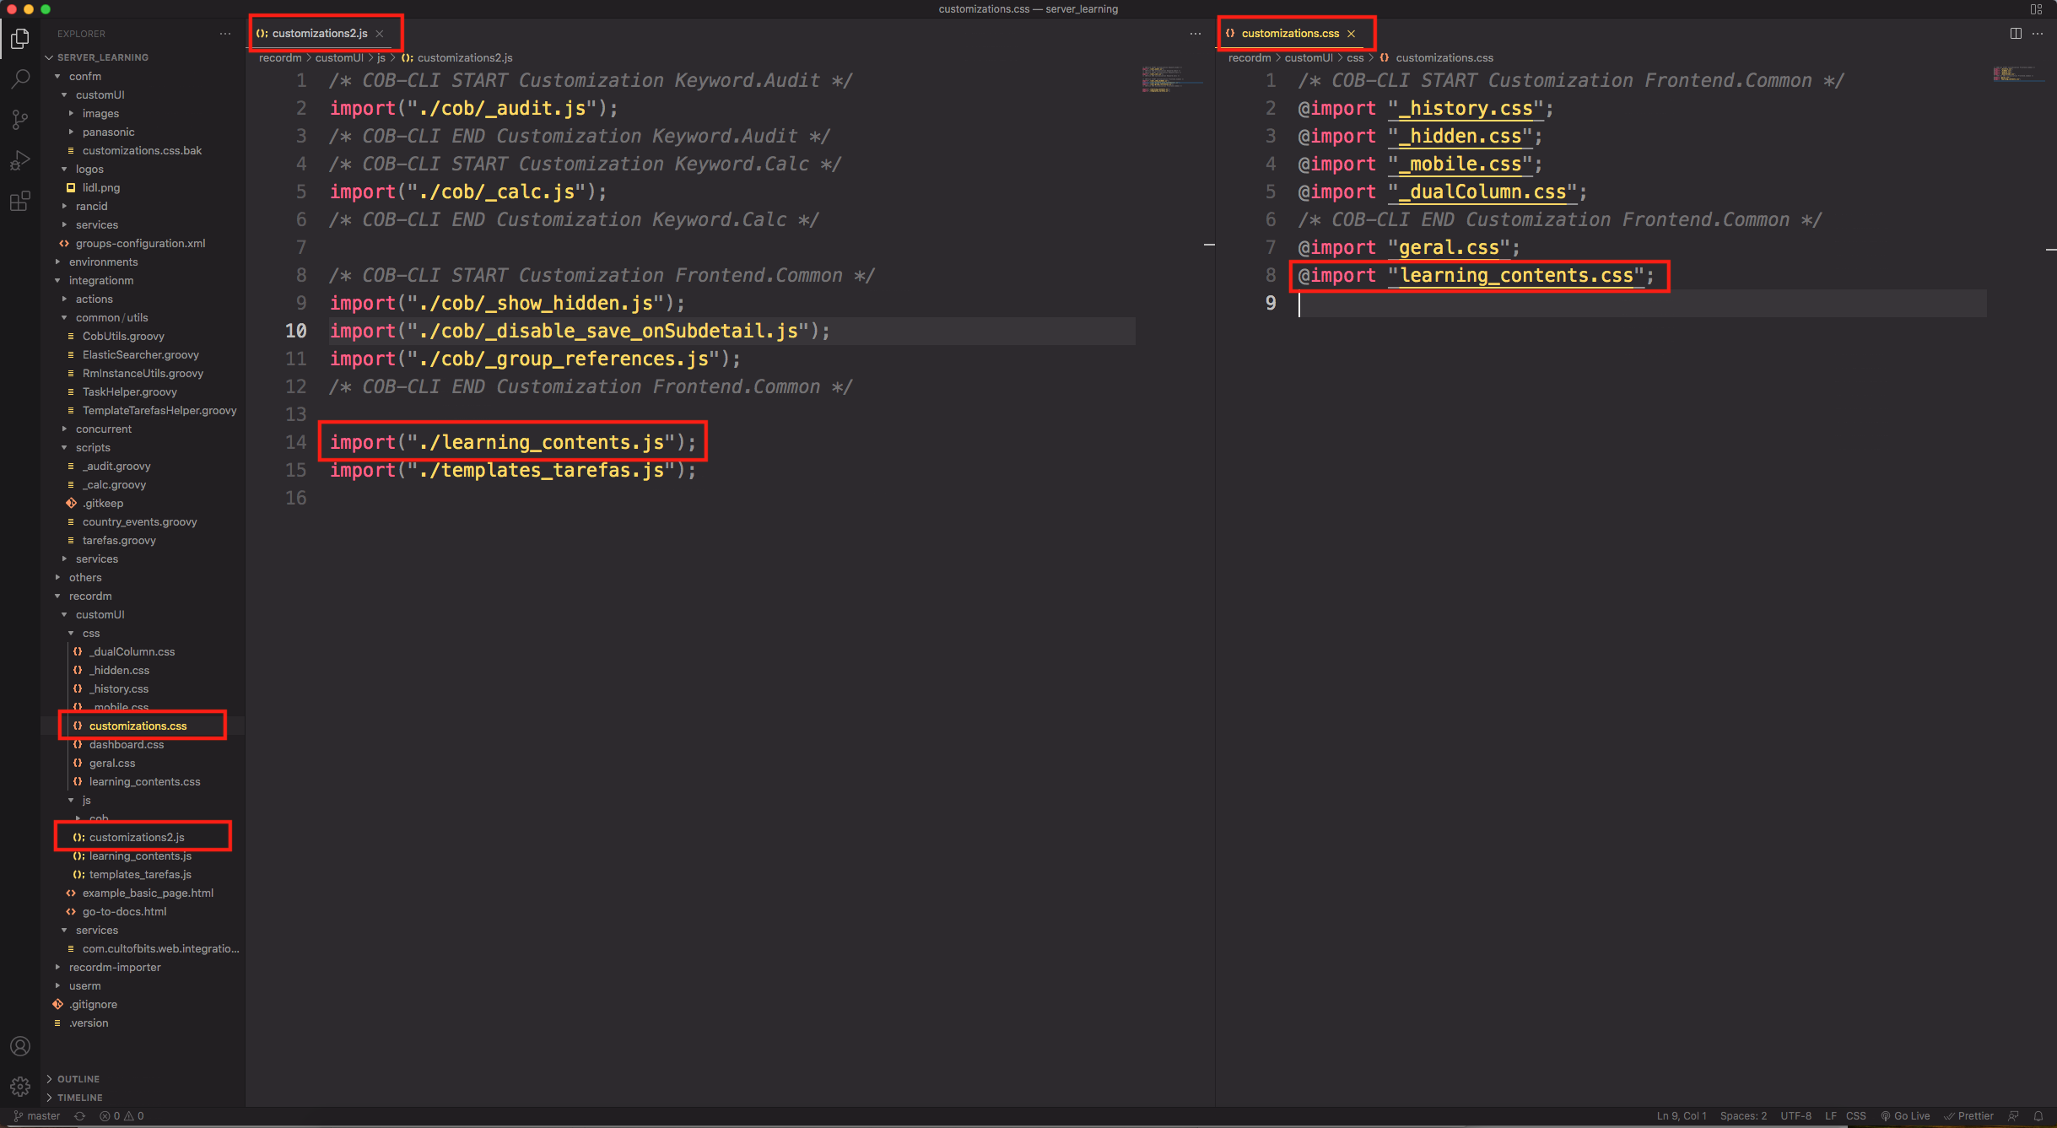This screenshot has height=1128, width=2057.
Task: Open example_basic_page.html file
Action: tap(148, 893)
